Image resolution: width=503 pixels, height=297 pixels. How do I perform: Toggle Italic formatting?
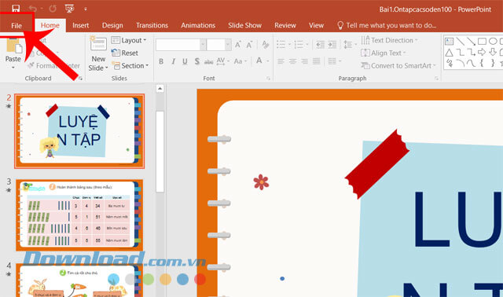[173, 61]
